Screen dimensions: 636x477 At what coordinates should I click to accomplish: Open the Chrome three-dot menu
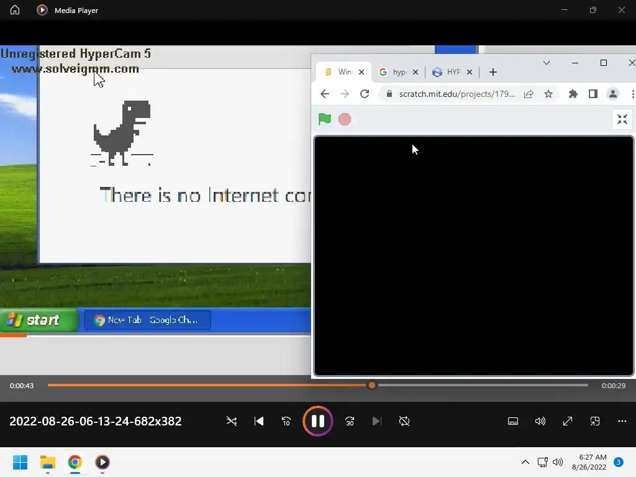(632, 94)
